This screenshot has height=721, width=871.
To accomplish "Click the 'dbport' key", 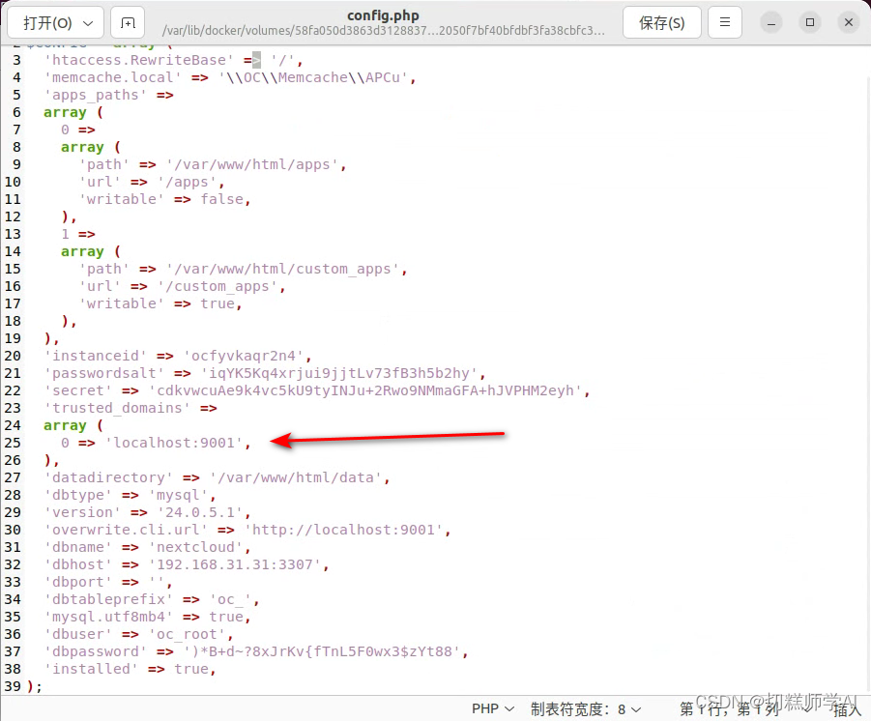I will pyautogui.click(x=78, y=582).
